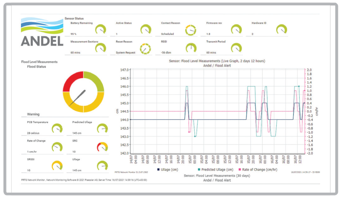Open the large Flood Status donut gauge
This screenshot has height=199, width=341.
coord(84,92)
